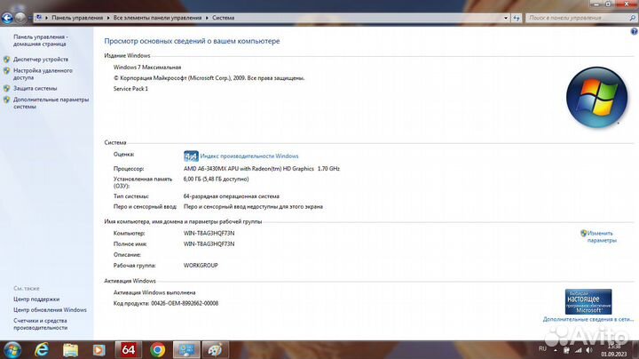Click 'Все элементы панели управления' breadcrumb
The height and width of the screenshot is (359, 639).
tap(157, 18)
